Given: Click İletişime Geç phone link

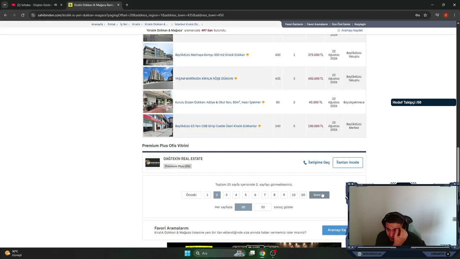Looking at the screenshot, I should (x=317, y=163).
